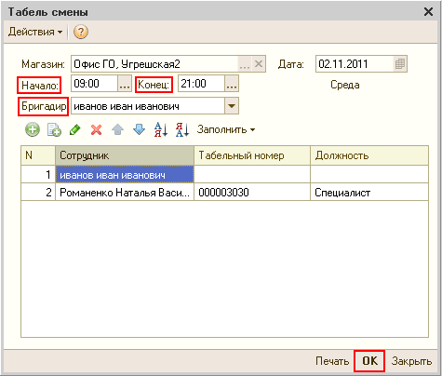Move row up with the up arrow

coord(117,129)
